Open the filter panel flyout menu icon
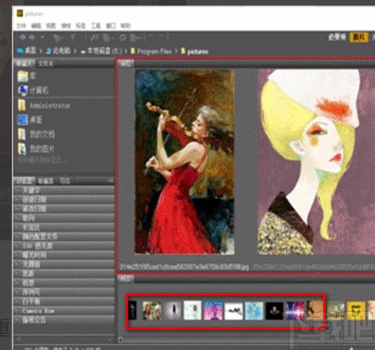This screenshot has width=375, height=350. (110, 181)
